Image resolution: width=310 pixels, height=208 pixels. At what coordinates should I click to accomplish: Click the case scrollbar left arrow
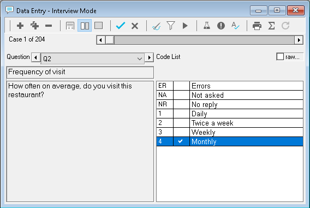pyautogui.click(x=101, y=40)
